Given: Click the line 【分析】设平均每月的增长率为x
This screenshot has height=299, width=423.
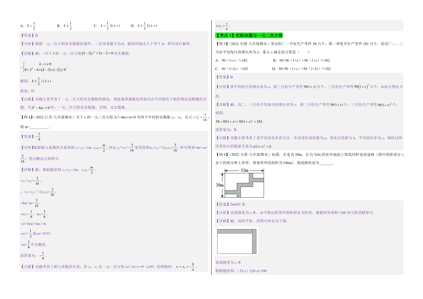Looking at the screenshot, I should pyautogui.click(x=309, y=87).
